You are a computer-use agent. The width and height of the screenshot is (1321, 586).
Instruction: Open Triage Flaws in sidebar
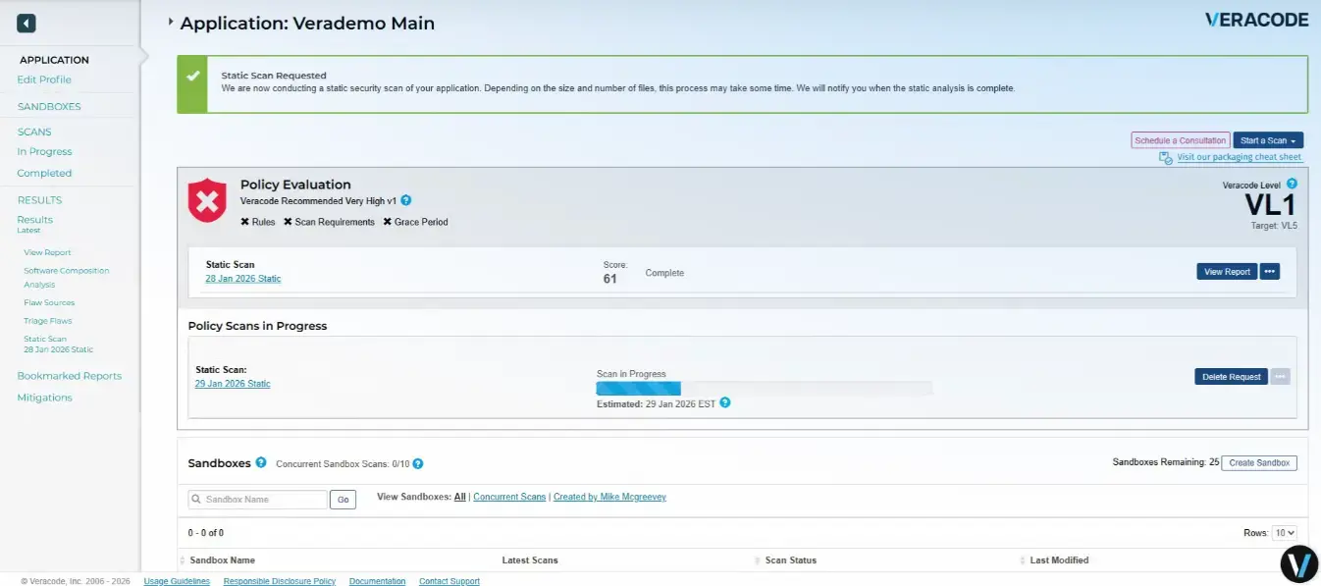point(48,321)
